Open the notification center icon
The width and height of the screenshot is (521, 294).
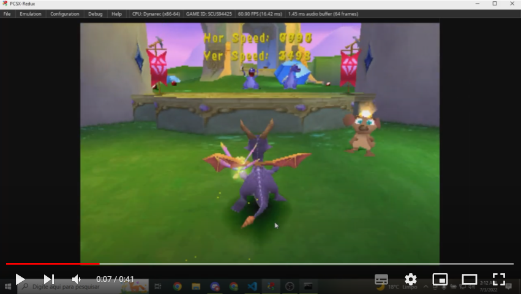(x=508, y=287)
